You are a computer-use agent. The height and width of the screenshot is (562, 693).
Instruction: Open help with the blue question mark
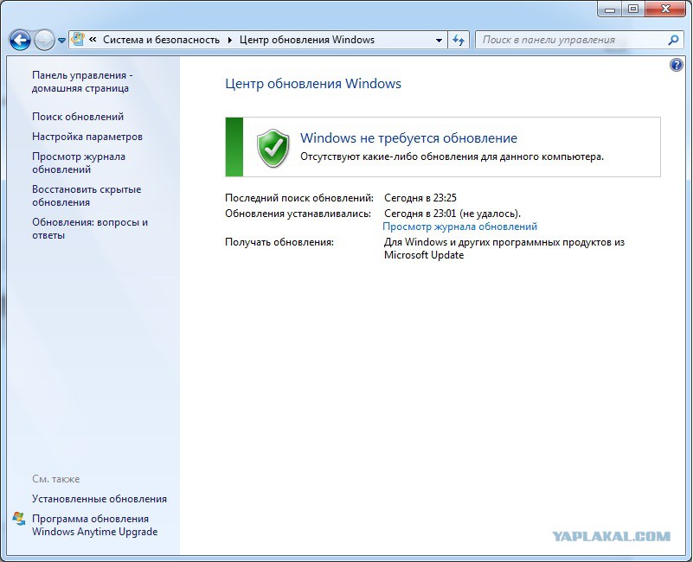[x=677, y=66]
